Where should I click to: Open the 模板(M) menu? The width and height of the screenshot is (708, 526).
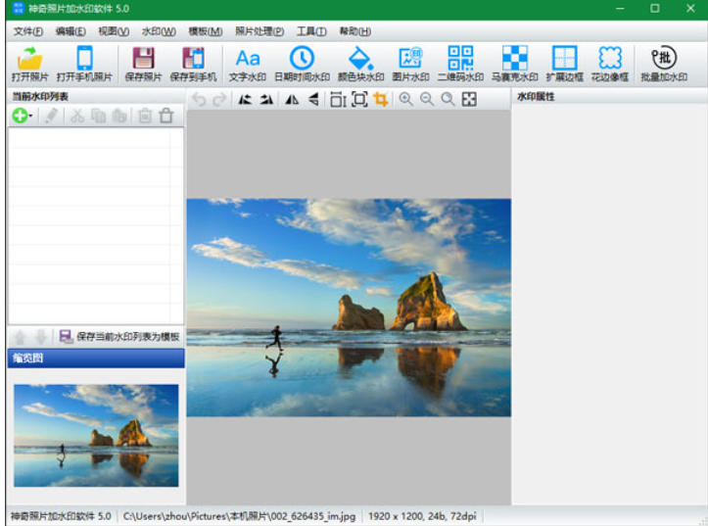tap(206, 31)
